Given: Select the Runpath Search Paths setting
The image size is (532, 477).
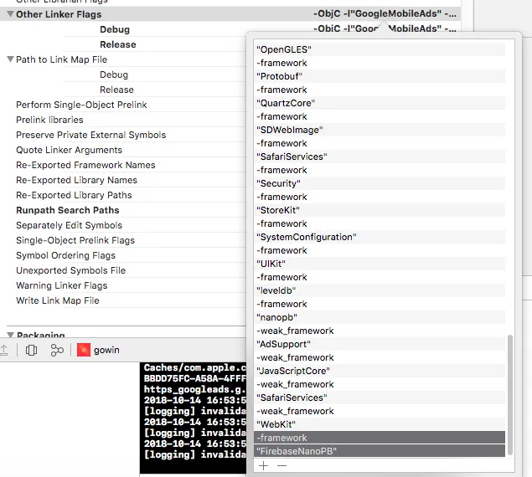Looking at the screenshot, I should (68, 210).
